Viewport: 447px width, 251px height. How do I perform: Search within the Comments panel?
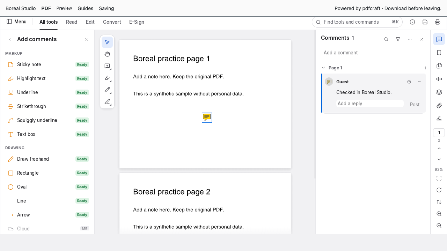386,39
